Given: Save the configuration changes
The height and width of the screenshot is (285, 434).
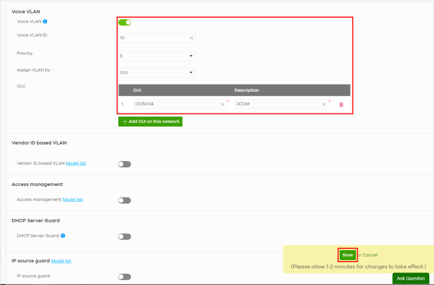Looking at the screenshot, I should (x=347, y=255).
